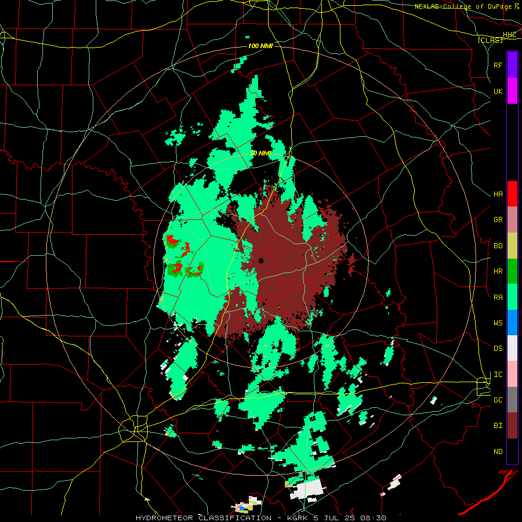Click the RA legend label
Screen dimensions: 522x522
[498, 298]
